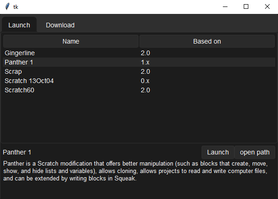
Task: Click the Name column header
Action: 71,41
